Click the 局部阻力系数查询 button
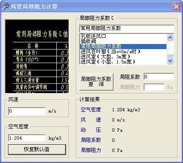 [x=96, y=82]
